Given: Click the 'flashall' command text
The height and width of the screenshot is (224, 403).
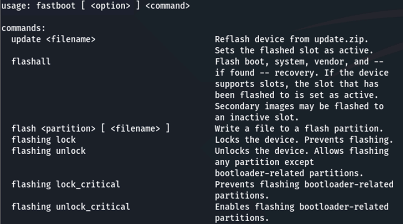Looking at the screenshot, I should click(x=31, y=62).
